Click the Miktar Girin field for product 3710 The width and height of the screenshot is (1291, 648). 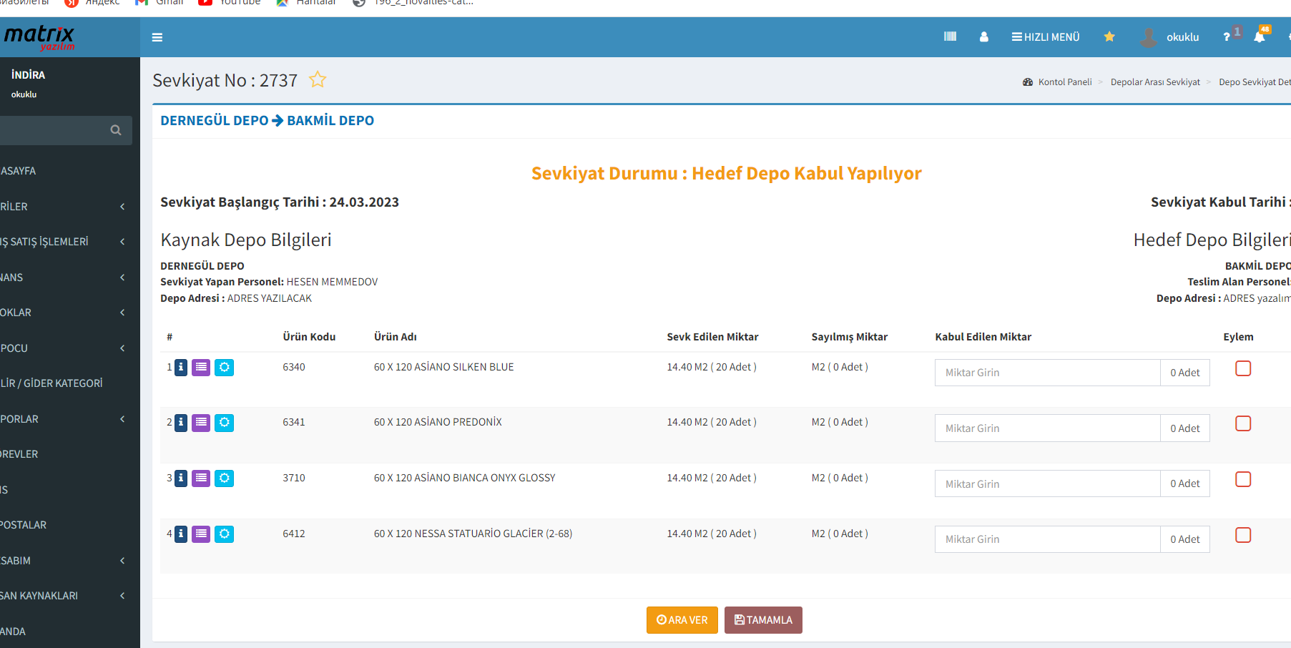[x=1046, y=484]
